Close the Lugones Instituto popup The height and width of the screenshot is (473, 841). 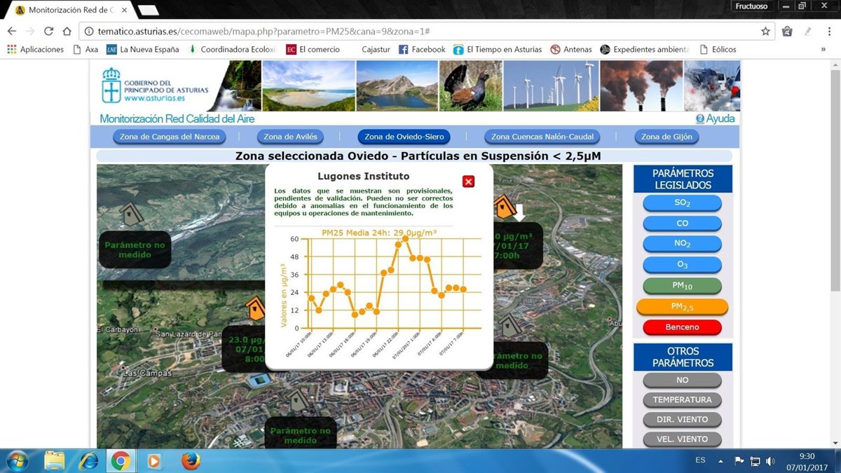click(x=469, y=181)
